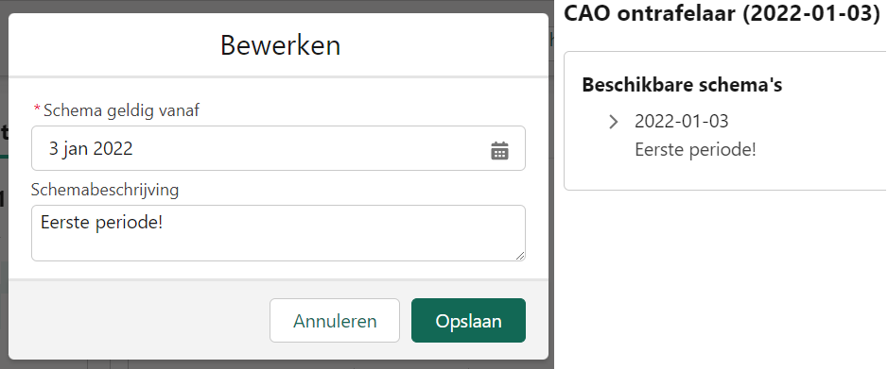Cancel editing with the Annuleren button
The image size is (888, 369).
335,321
